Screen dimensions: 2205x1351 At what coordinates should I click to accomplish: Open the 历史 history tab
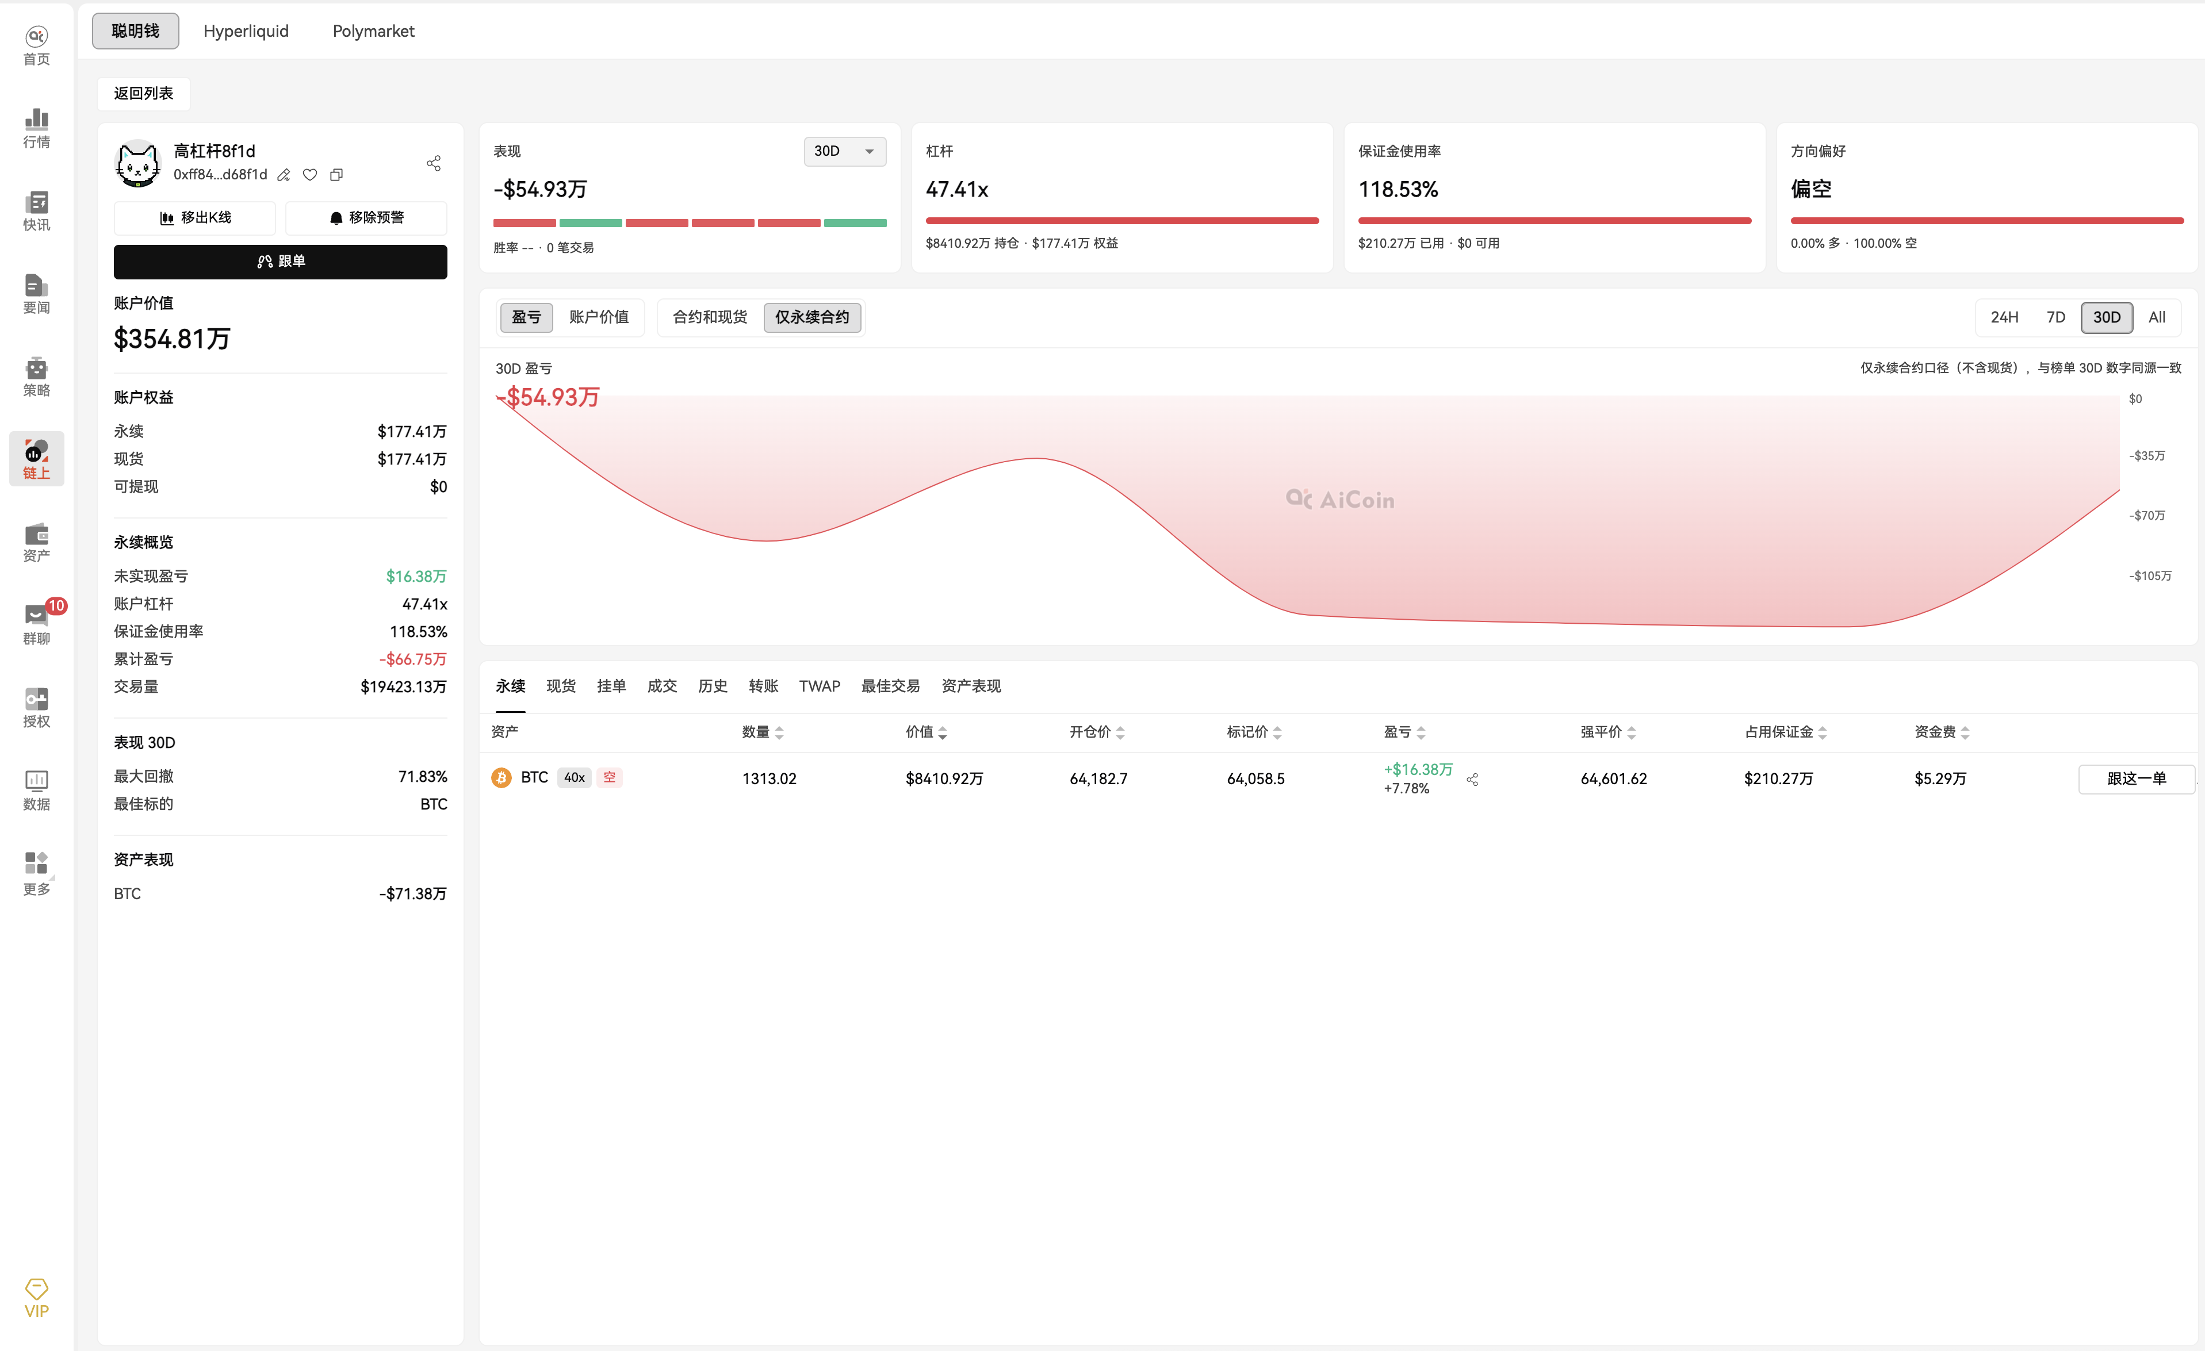(713, 686)
